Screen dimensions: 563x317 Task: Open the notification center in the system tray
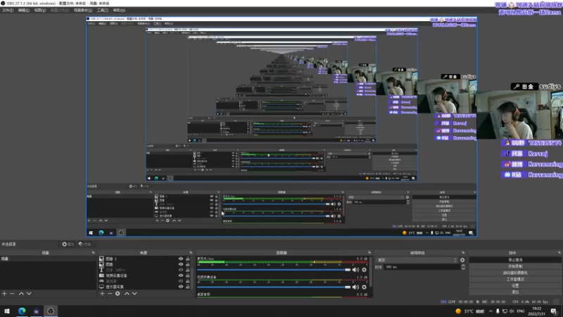click(x=554, y=311)
